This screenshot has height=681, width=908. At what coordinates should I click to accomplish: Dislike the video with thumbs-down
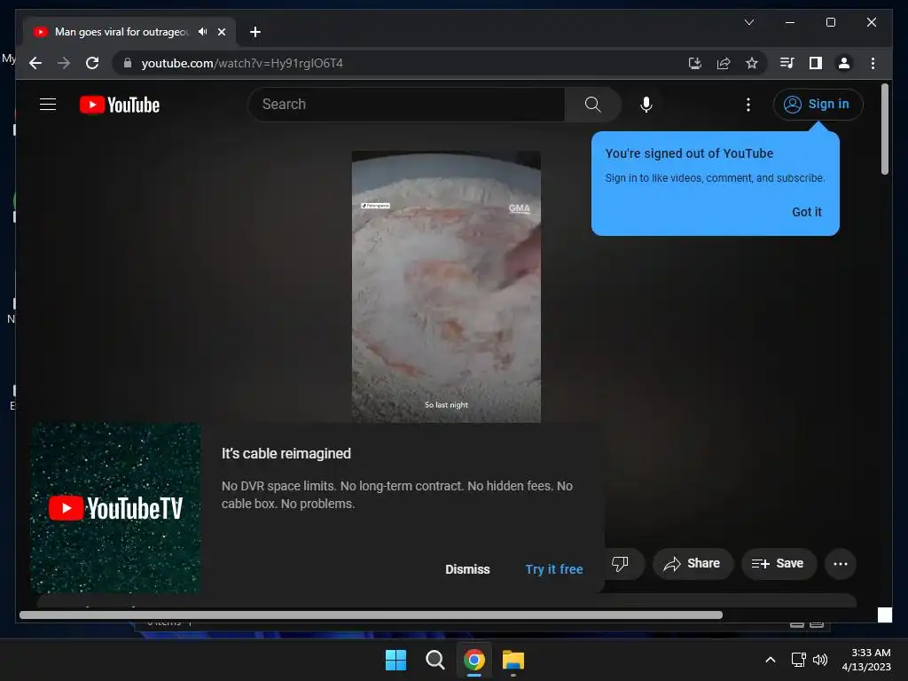pos(620,563)
